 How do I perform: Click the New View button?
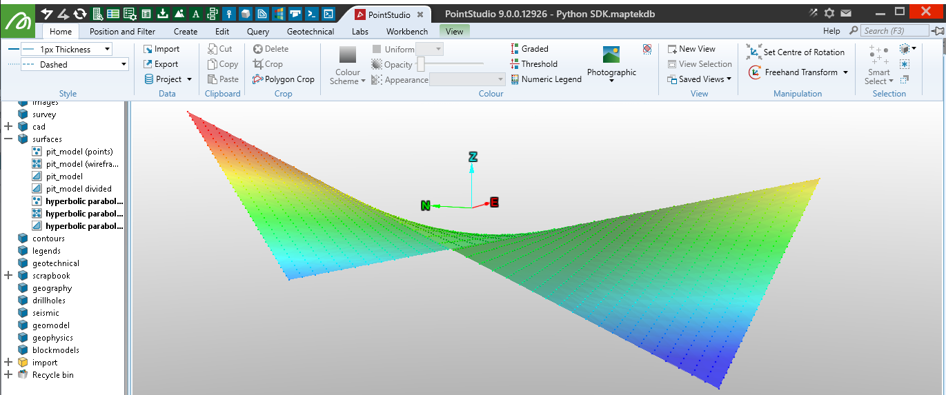coord(691,49)
